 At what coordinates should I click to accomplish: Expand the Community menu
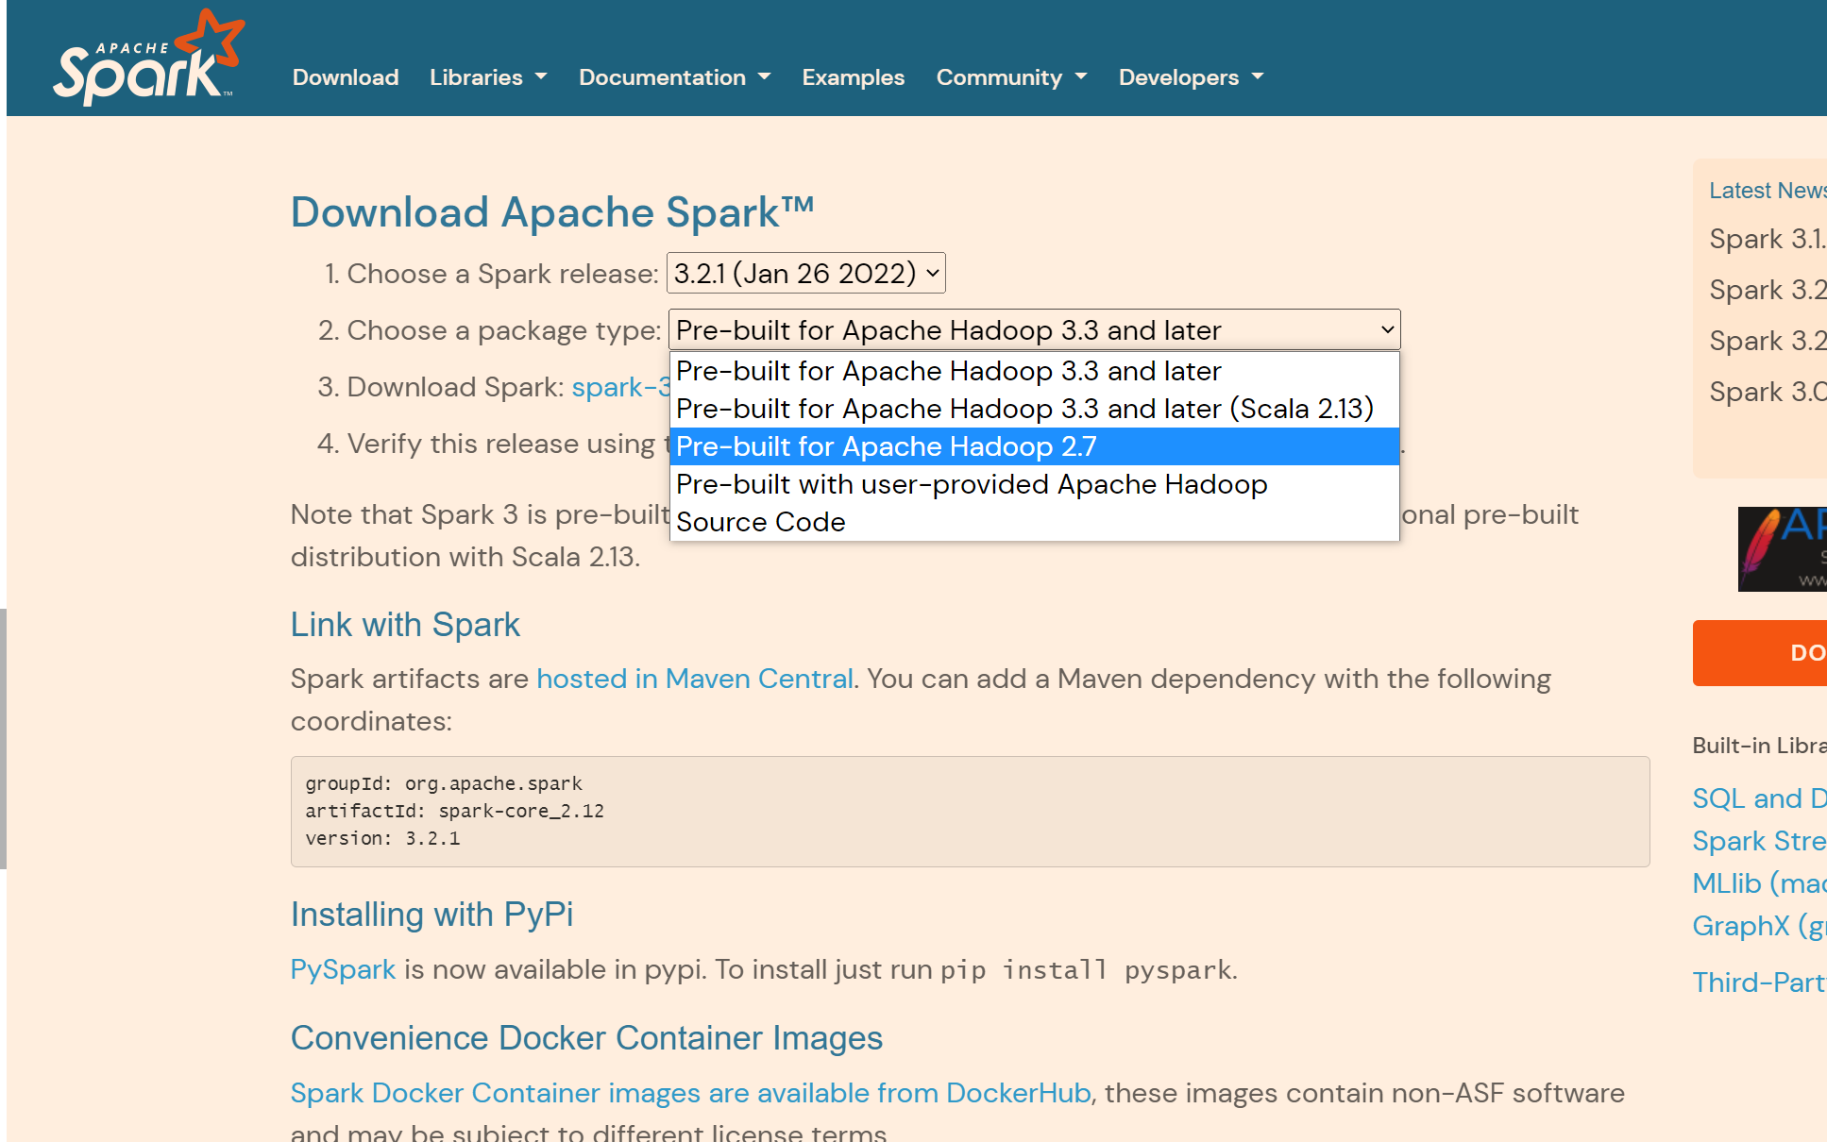[x=1011, y=77]
